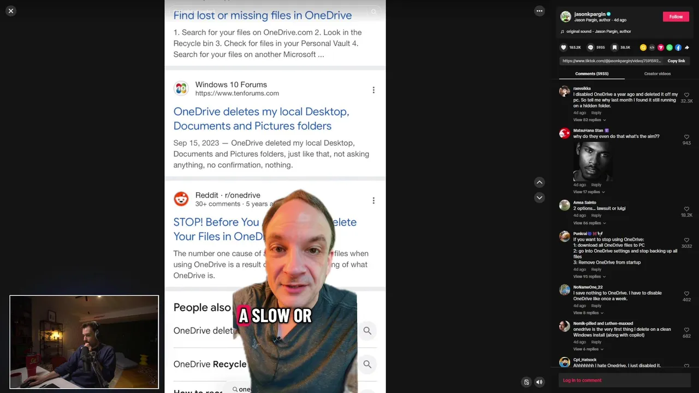The image size is (699, 393).
Task: Expand View 95 replies under Punkrai's comment
Action: tap(589, 277)
